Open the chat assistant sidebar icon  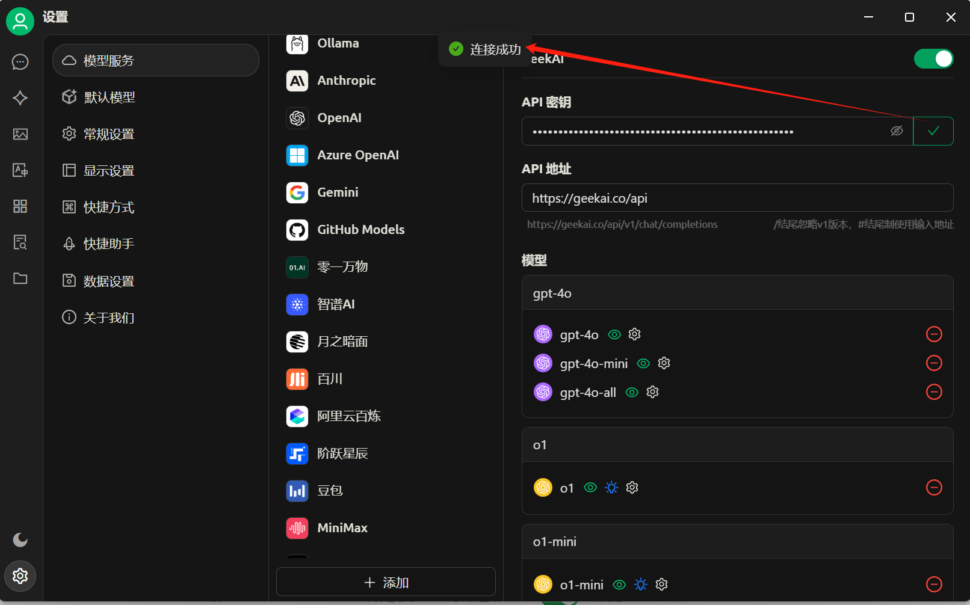[20, 62]
